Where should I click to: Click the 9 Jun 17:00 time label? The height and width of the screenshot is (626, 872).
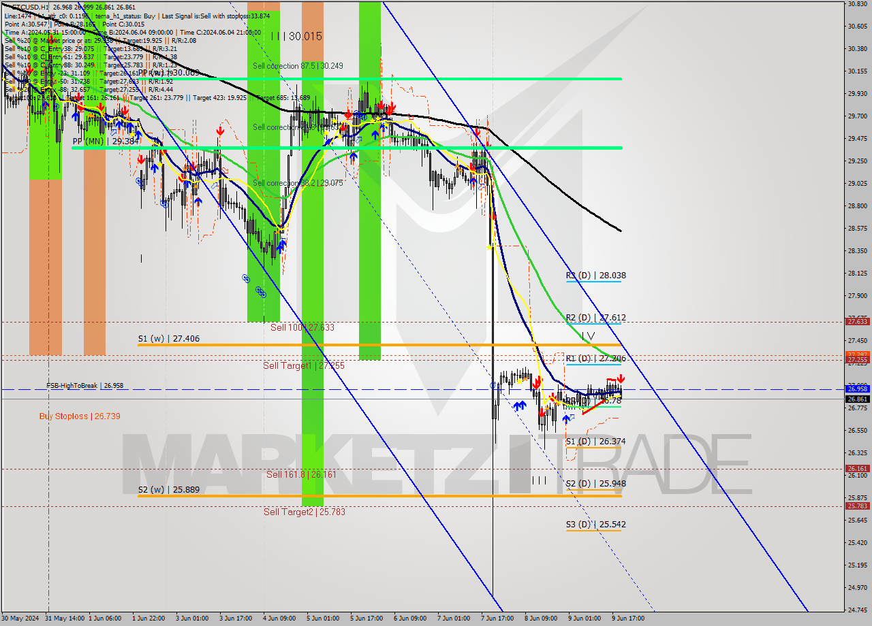tap(627, 619)
